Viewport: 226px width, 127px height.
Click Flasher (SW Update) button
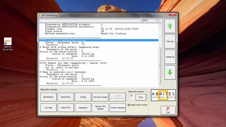(100, 108)
